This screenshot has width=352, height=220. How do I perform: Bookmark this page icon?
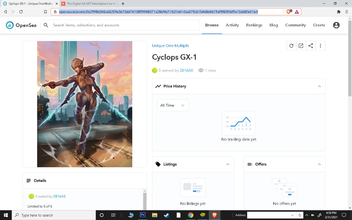(x=46, y=12)
